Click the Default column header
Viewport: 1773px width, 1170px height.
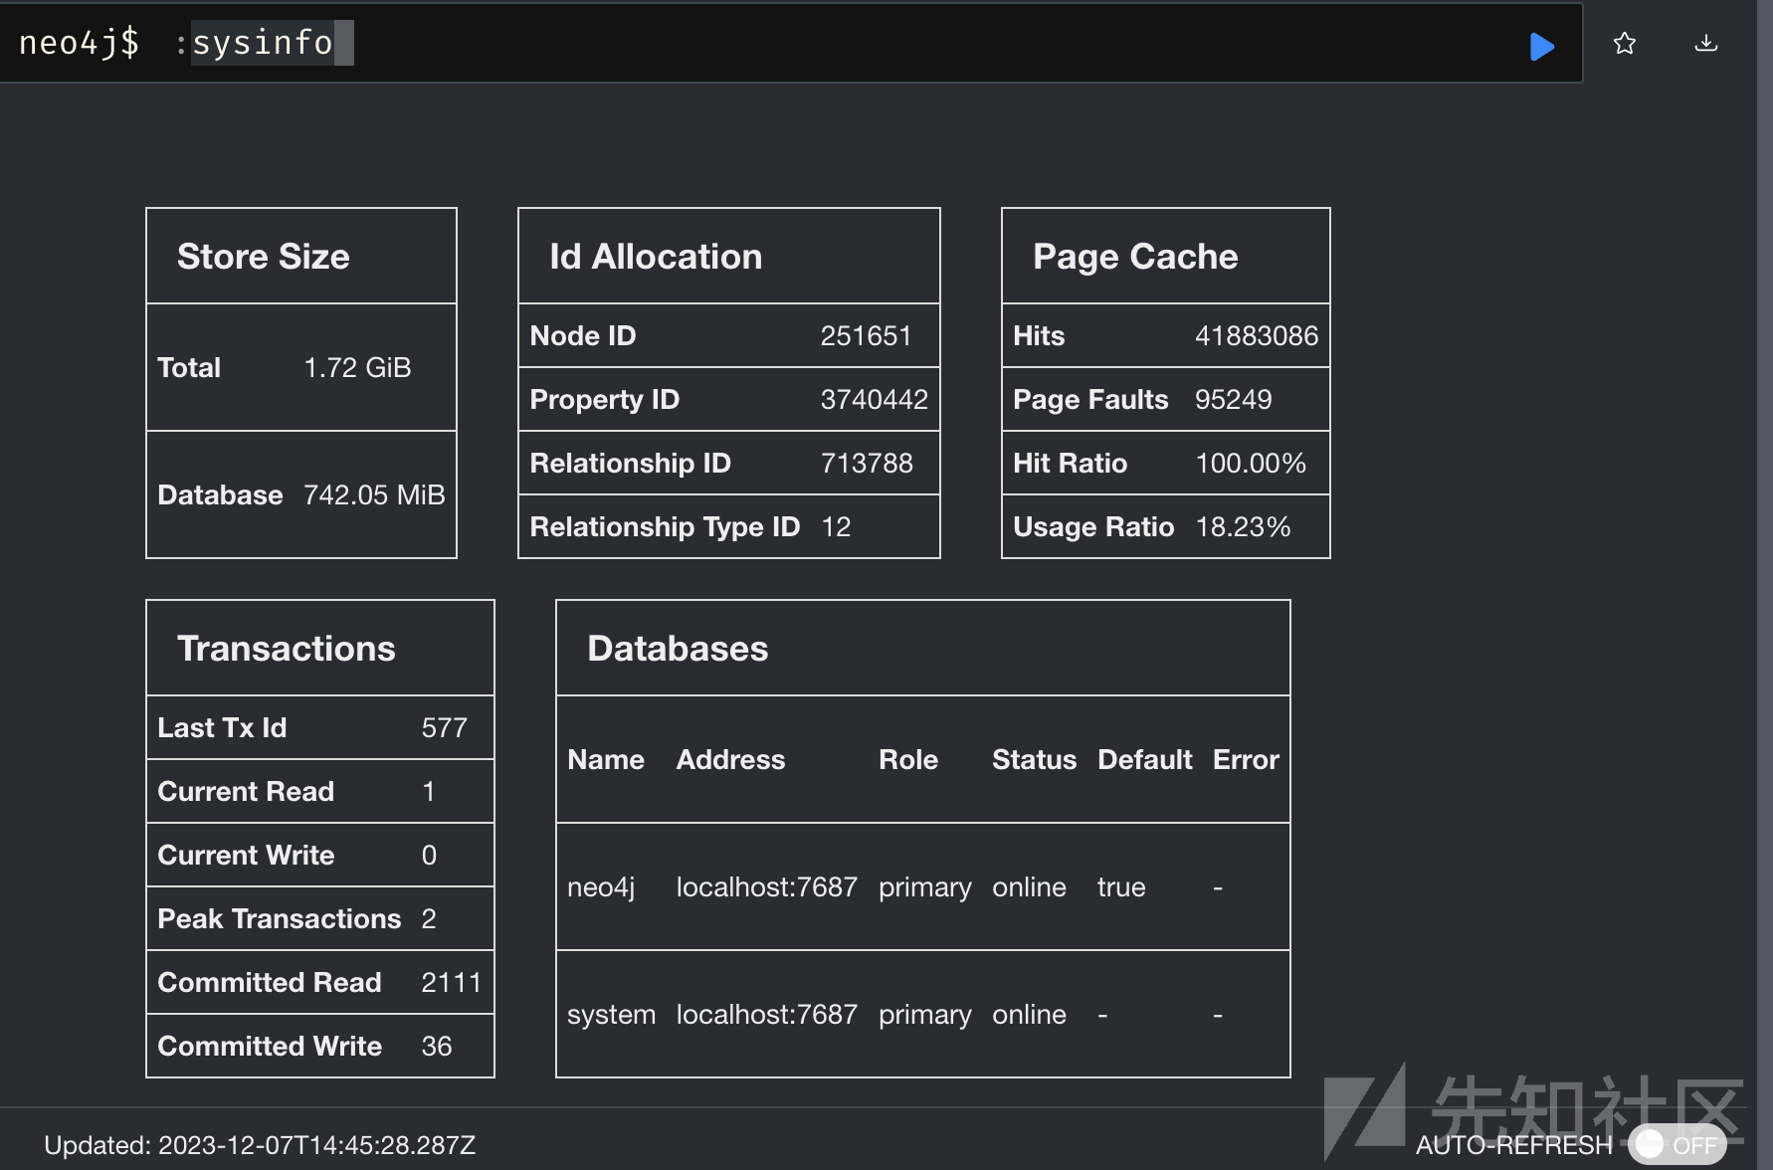coord(1144,760)
